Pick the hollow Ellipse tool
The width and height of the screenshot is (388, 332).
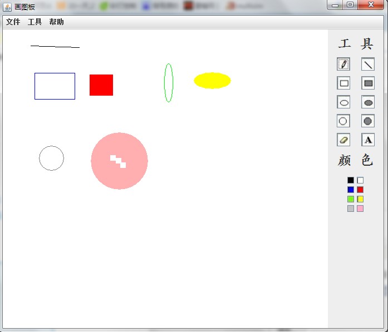[343, 102]
